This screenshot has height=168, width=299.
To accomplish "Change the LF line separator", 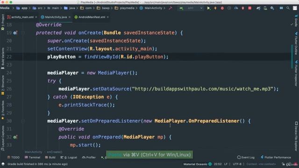I will pyautogui.click(x=227, y=164).
